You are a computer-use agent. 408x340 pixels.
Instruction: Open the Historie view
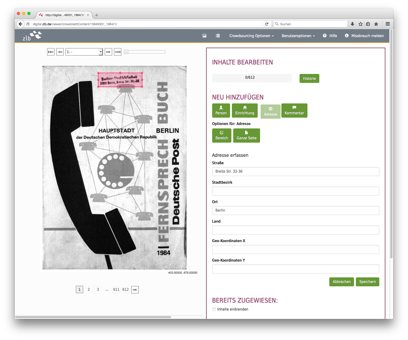pos(309,78)
